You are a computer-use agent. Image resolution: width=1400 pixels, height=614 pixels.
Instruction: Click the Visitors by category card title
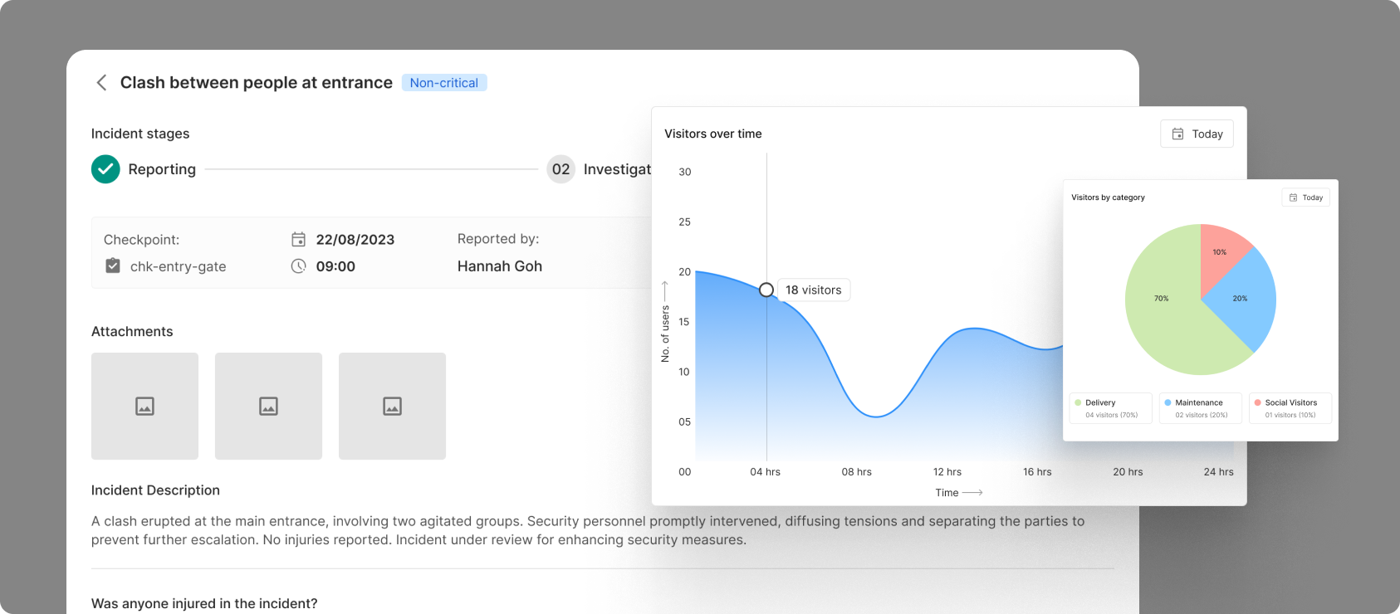click(x=1108, y=197)
